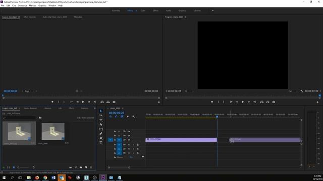The width and height of the screenshot is (323, 181).
Task: Click the Program monitor scrub bar
Action: pos(243,96)
